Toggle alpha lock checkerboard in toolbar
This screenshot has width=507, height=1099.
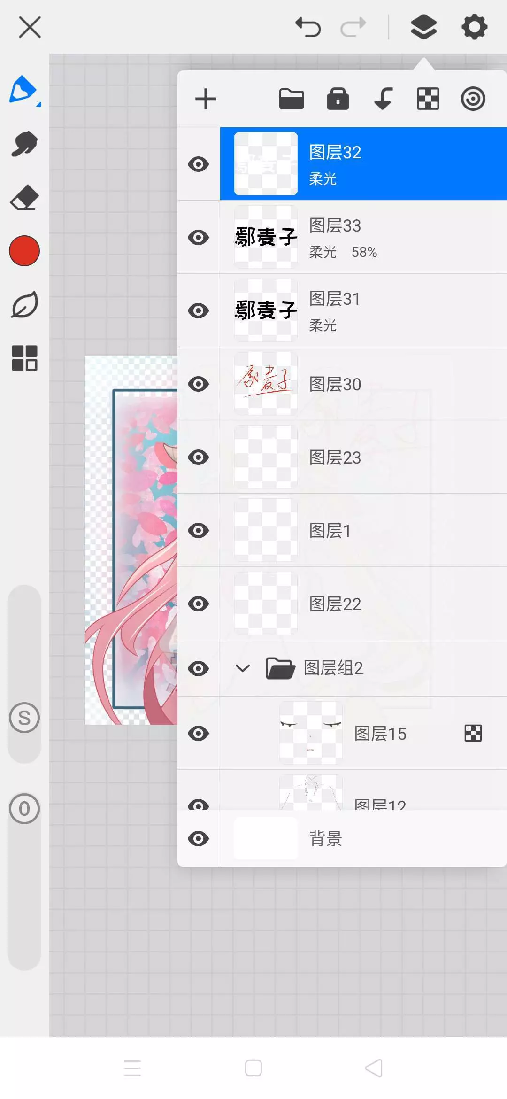coord(428,99)
